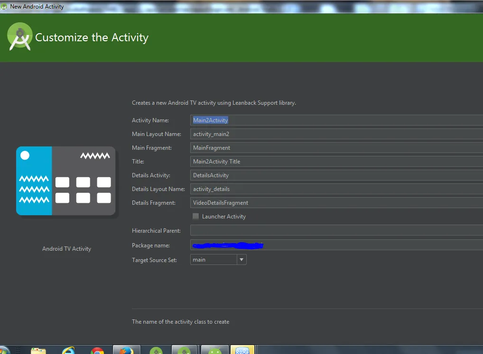Click the 'Launcher Activity' label text
The width and height of the screenshot is (483, 354).
tap(224, 217)
